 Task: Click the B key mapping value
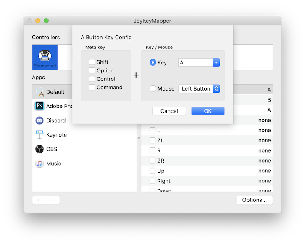[x=269, y=100]
